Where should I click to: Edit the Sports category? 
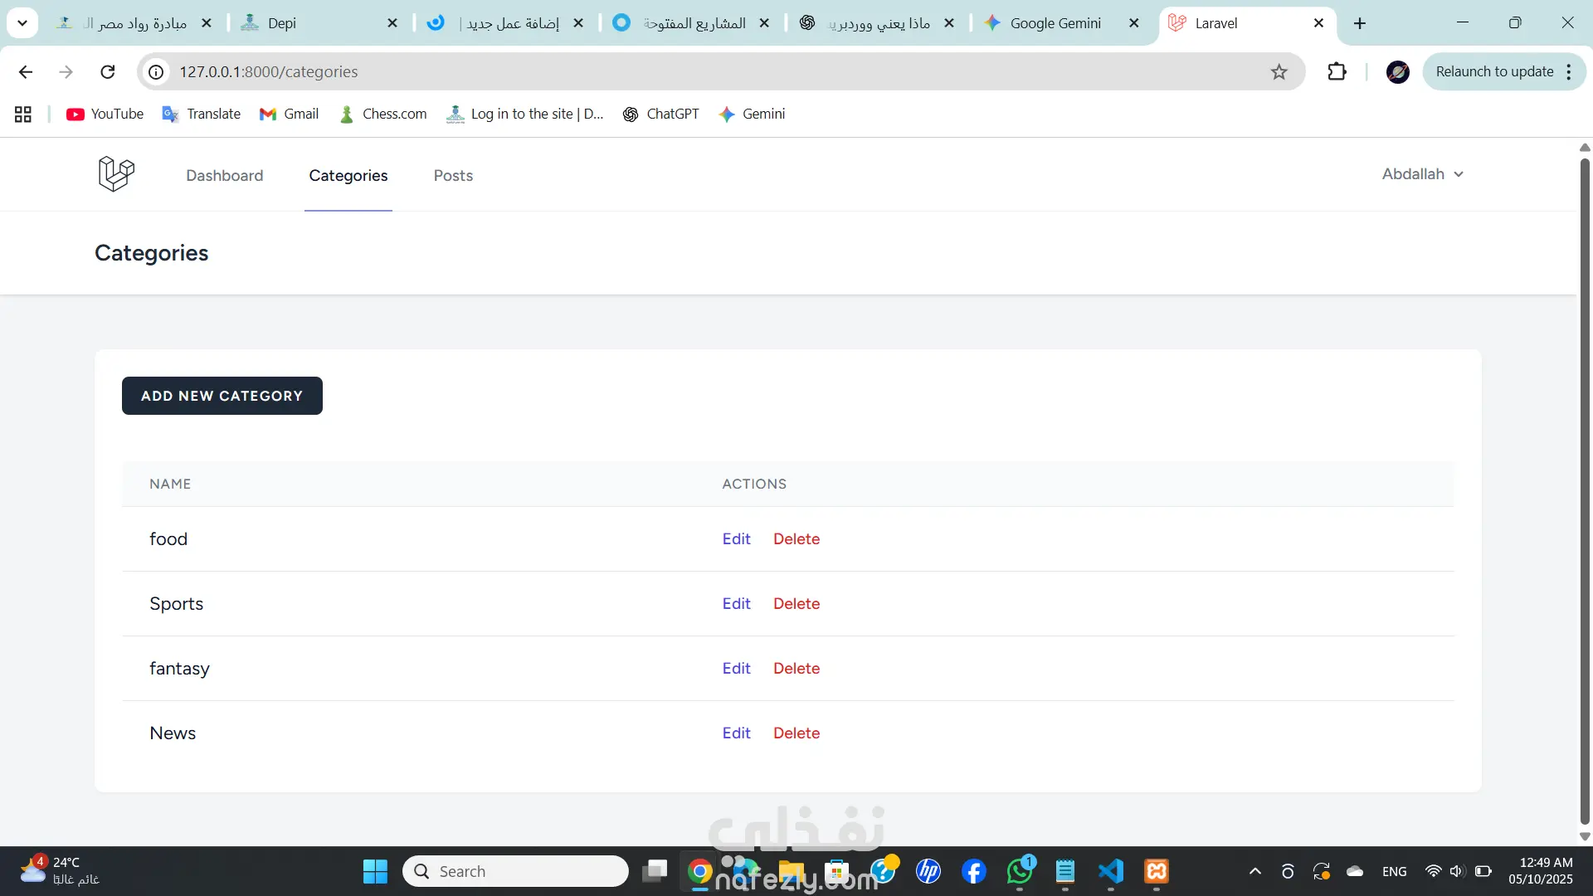click(736, 604)
